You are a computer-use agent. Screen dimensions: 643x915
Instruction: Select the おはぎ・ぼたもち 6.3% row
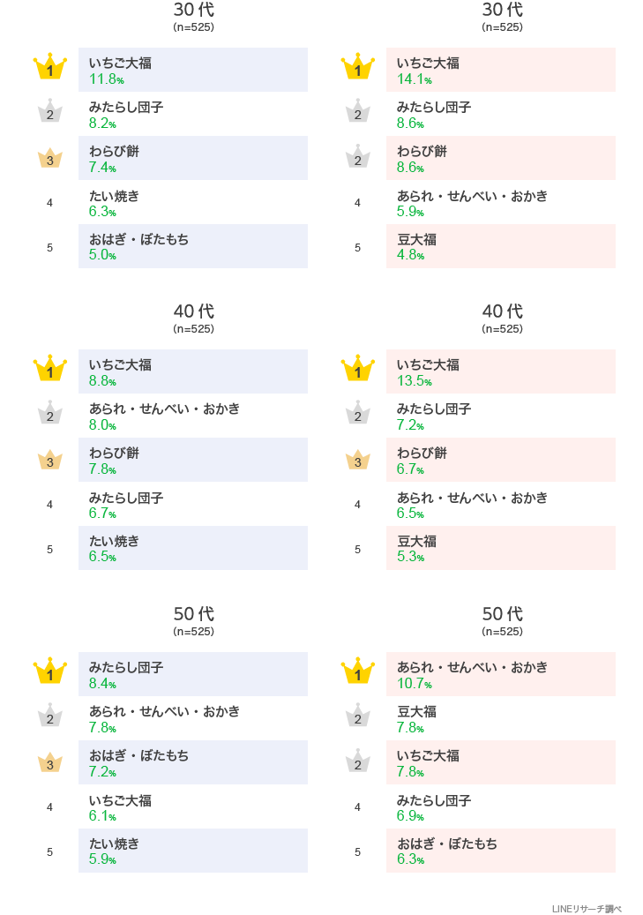pos(500,851)
